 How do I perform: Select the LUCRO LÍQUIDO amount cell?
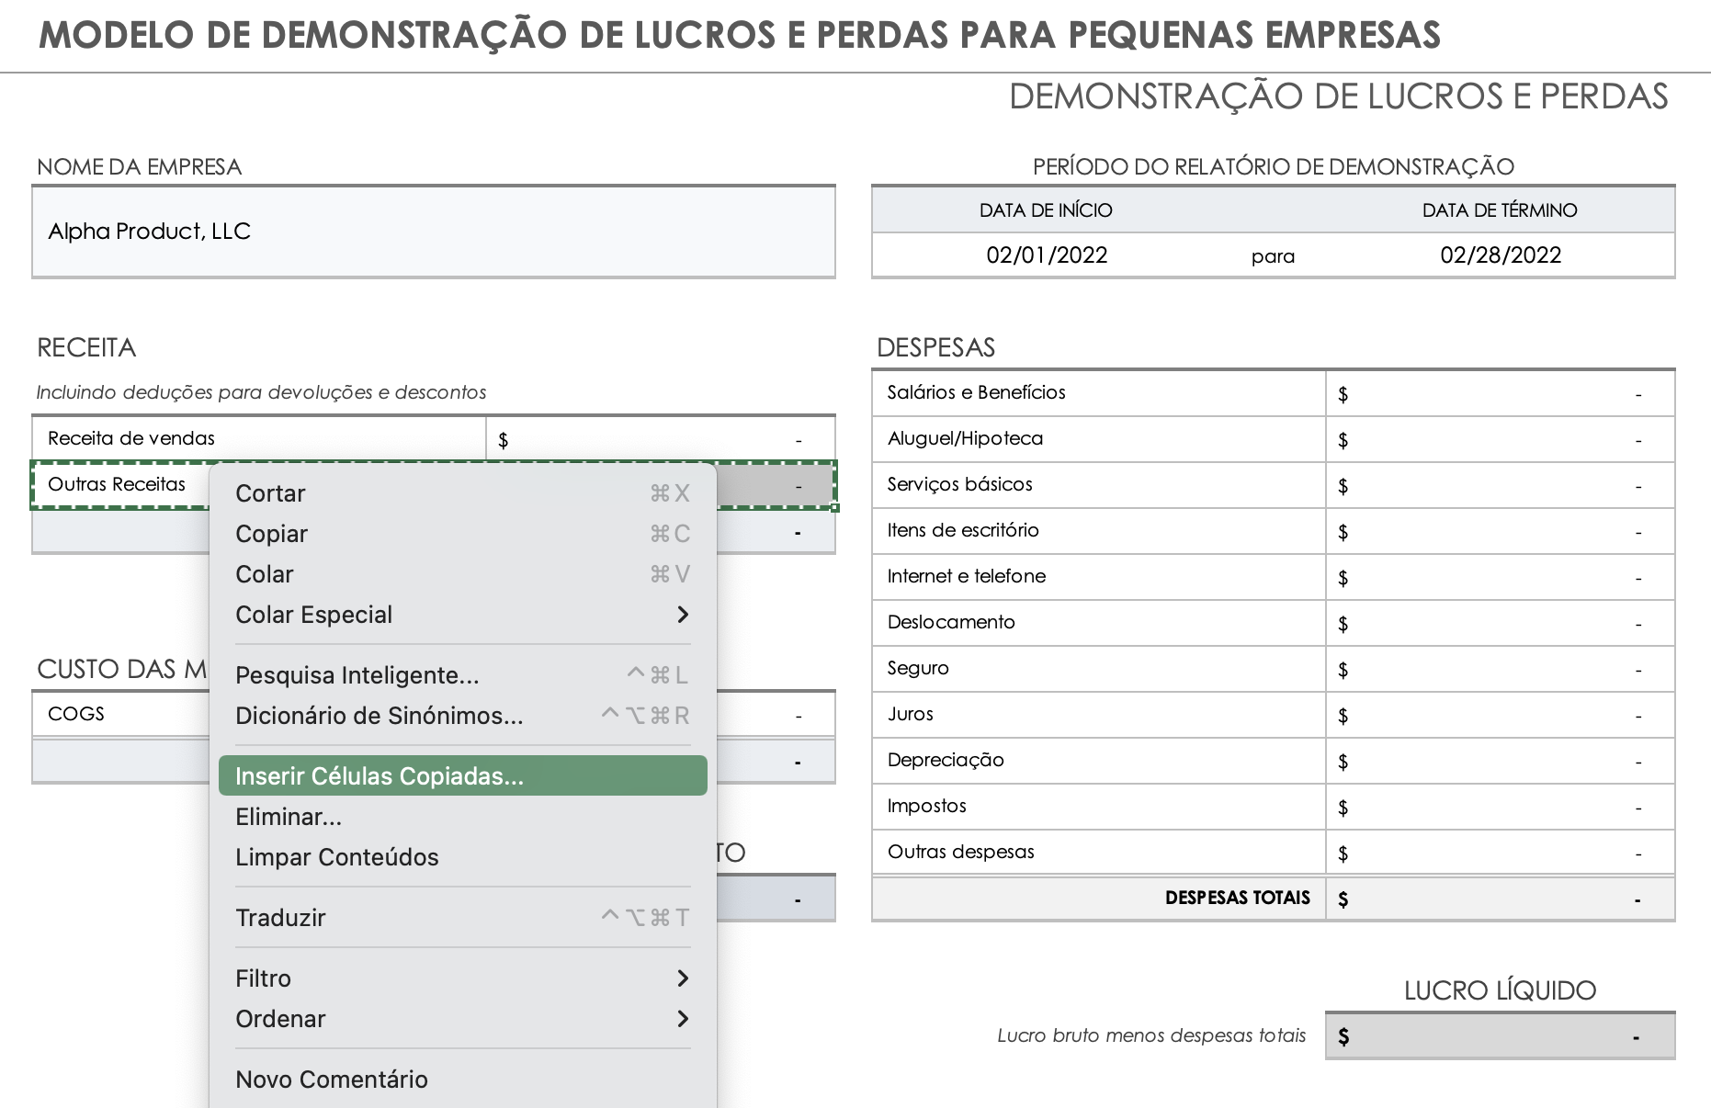(1500, 1035)
